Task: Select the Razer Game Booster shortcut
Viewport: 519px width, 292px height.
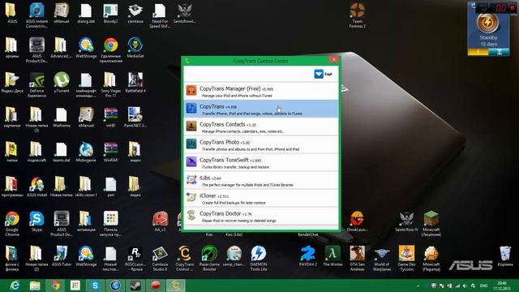Action: [209, 259]
